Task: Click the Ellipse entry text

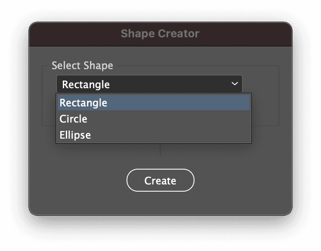Action: 75,135
